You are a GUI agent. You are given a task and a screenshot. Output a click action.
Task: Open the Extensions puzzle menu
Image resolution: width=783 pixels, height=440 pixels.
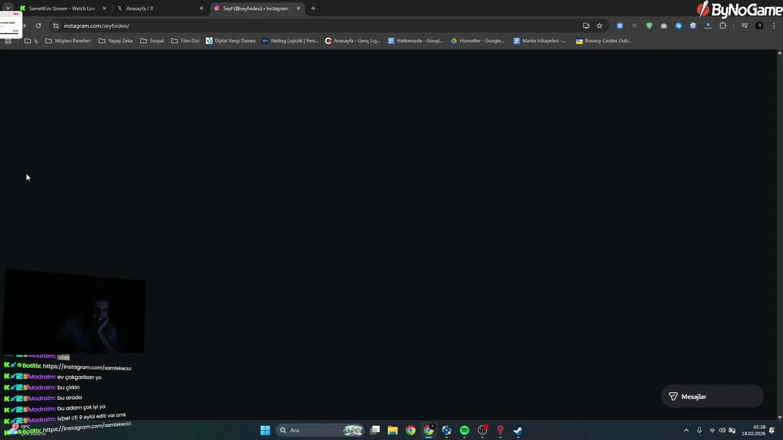pos(722,26)
